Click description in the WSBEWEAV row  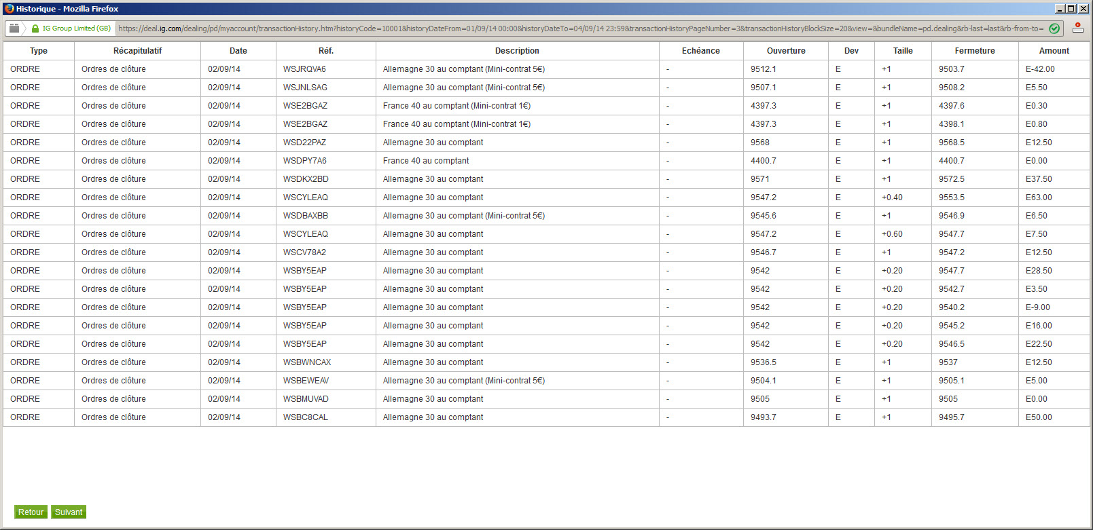pyautogui.click(x=464, y=381)
